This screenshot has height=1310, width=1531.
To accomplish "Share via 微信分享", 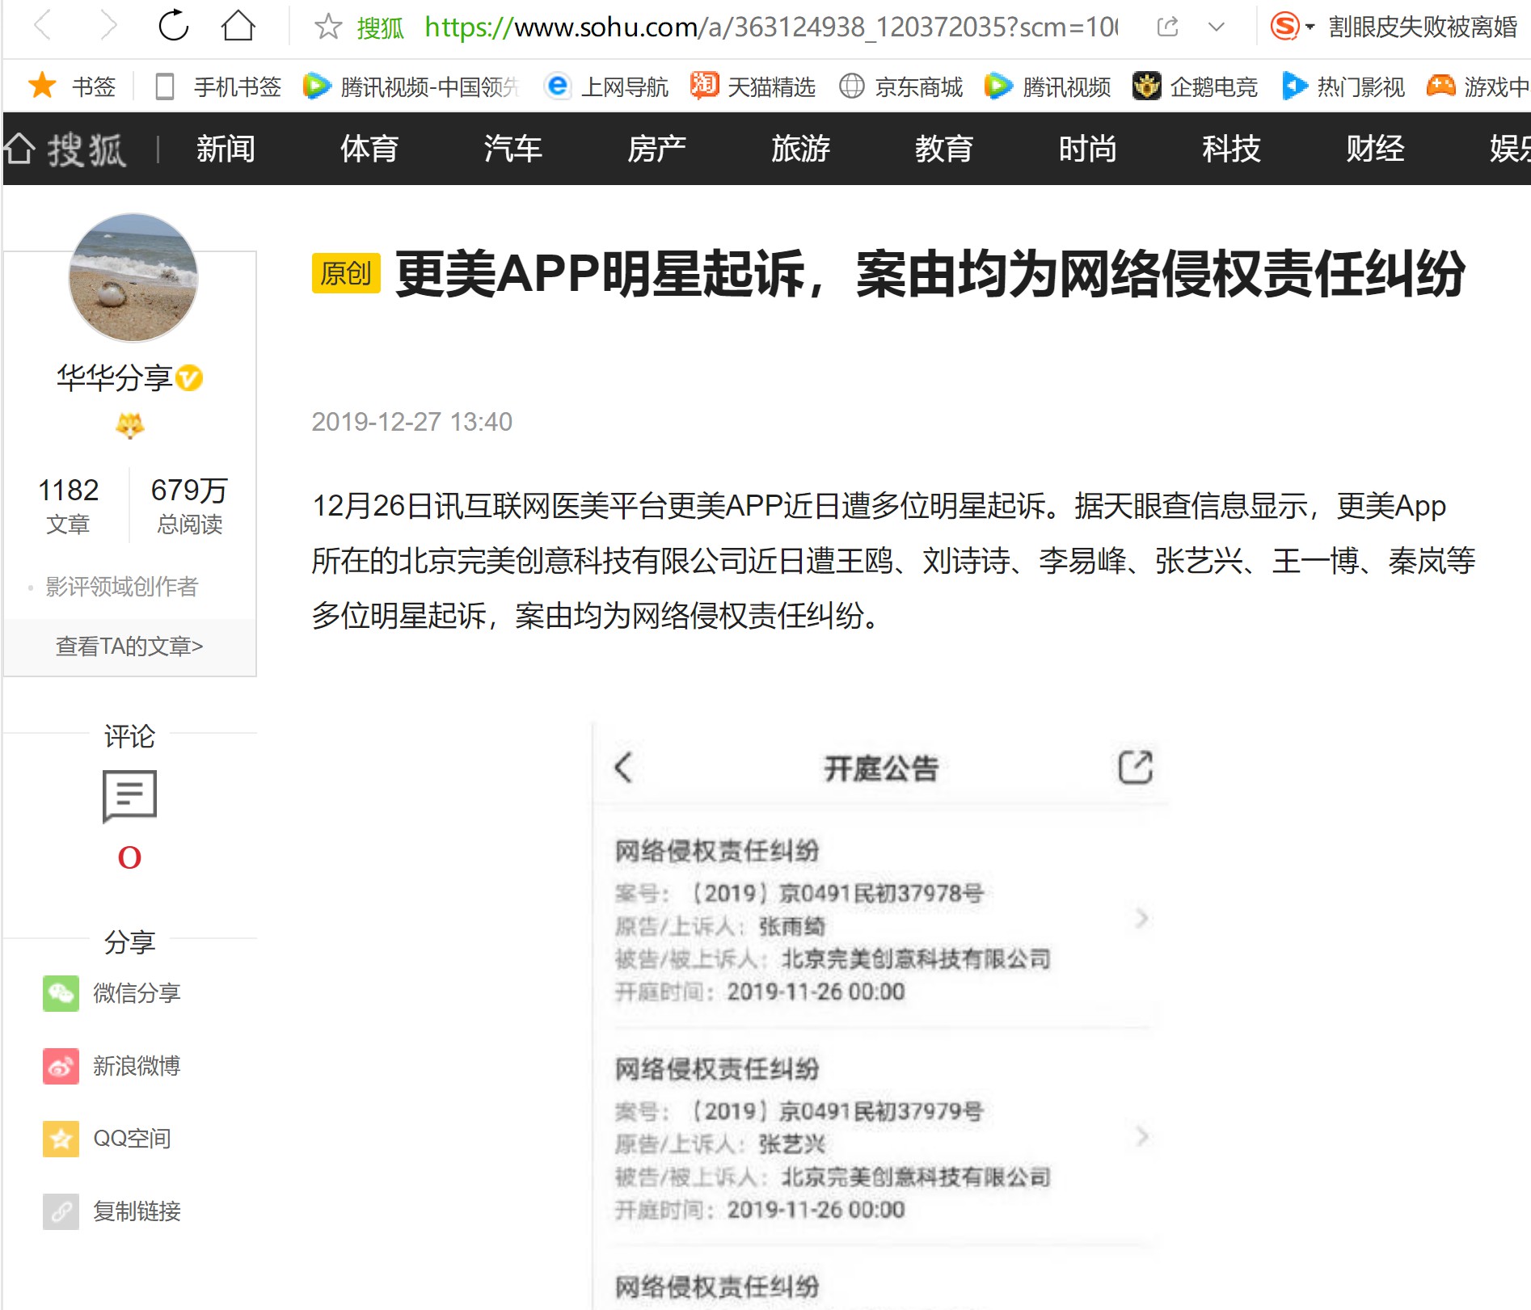I will pyautogui.click(x=112, y=993).
